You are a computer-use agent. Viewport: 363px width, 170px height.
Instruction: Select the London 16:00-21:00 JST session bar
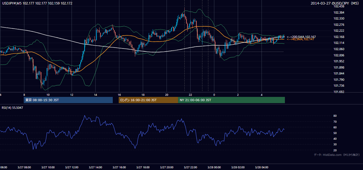(148, 100)
